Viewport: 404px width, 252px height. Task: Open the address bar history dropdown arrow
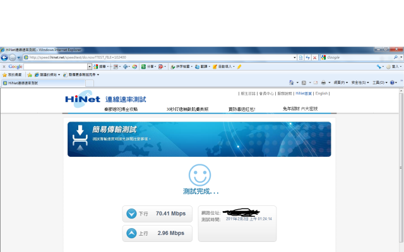[295, 57]
